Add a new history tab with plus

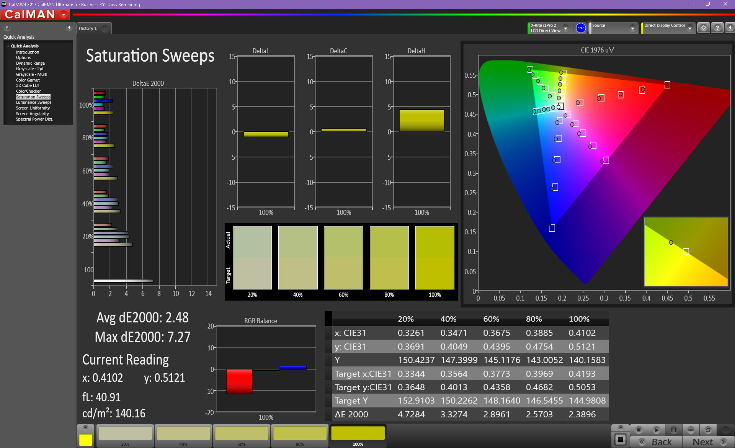(105, 28)
